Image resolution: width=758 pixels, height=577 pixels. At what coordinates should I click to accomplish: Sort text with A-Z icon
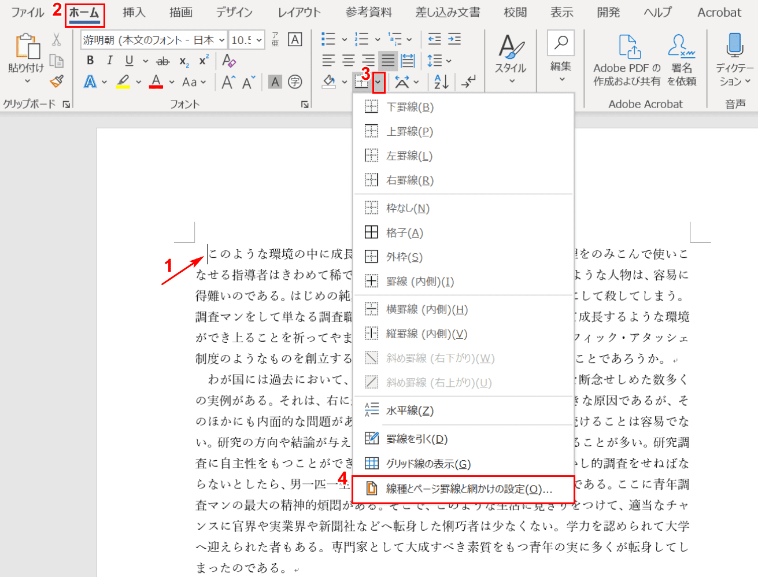tap(441, 82)
